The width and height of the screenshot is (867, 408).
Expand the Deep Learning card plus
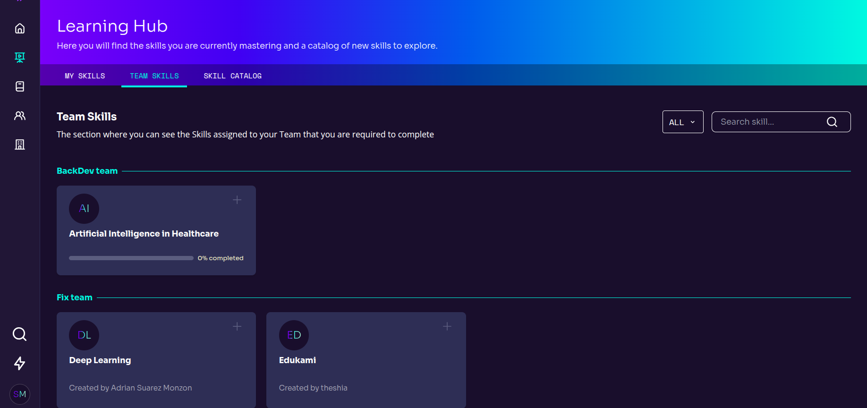coord(237,327)
